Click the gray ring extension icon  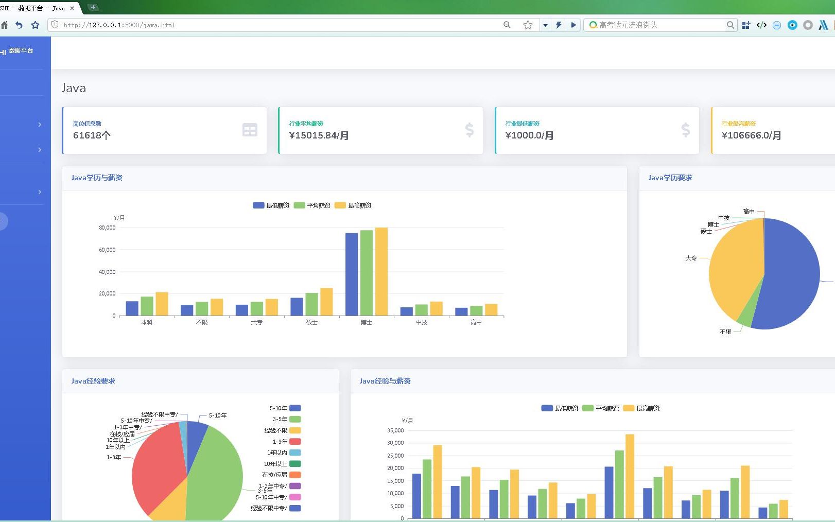pyautogui.click(x=808, y=25)
